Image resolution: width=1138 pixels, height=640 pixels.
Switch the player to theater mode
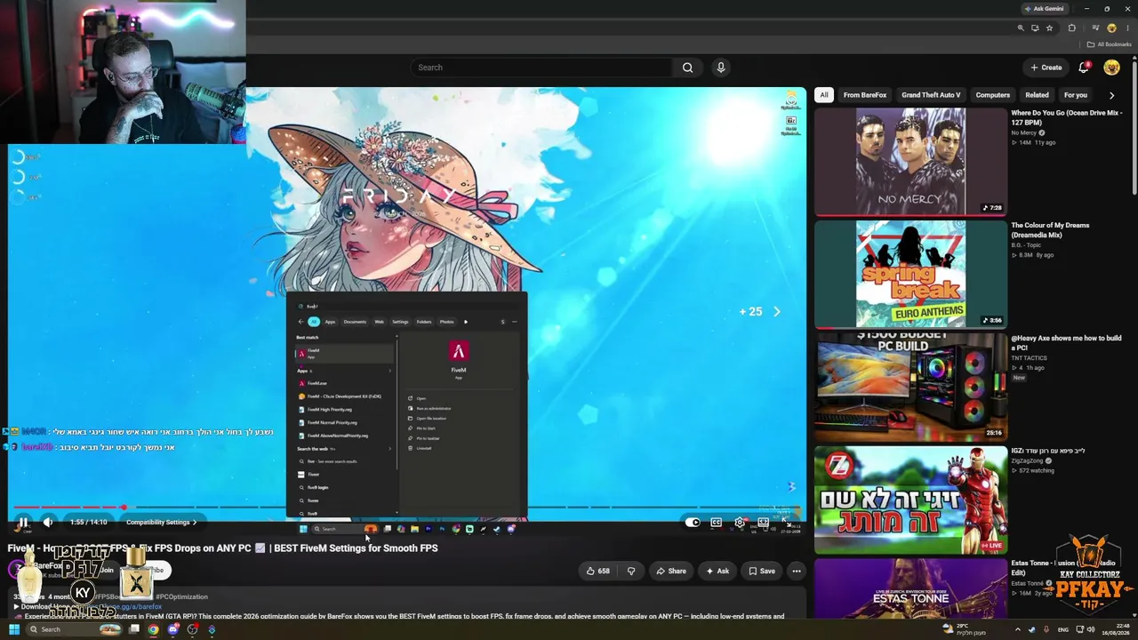763,523
